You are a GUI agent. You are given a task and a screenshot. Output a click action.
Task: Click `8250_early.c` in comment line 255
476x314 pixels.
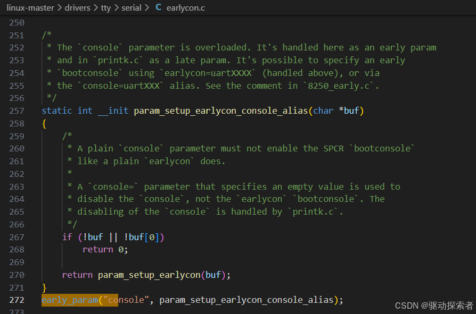(x=339, y=86)
